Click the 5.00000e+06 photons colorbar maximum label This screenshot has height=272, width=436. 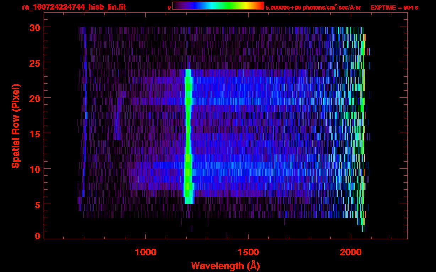313,7
